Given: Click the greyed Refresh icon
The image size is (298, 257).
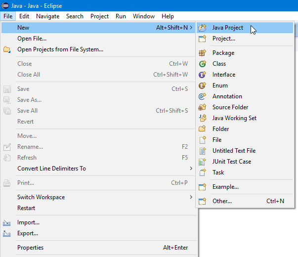Looking at the screenshot, I should (7, 158).
